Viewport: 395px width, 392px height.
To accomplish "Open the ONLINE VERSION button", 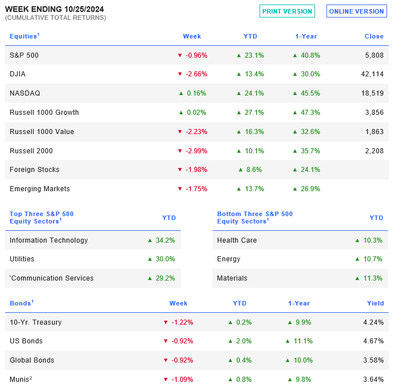I will point(356,11).
